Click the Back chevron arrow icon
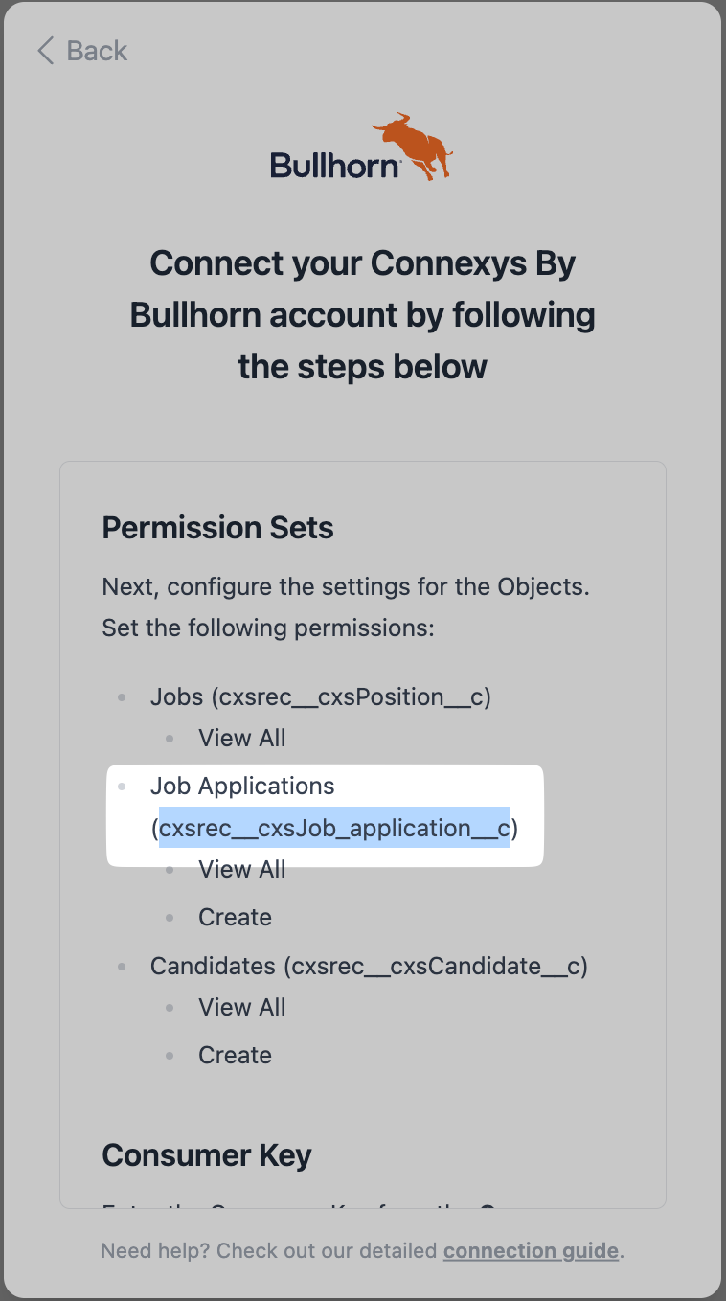The height and width of the screenshot is (1301, 726). pyautogui.click(x=44, y=51)
